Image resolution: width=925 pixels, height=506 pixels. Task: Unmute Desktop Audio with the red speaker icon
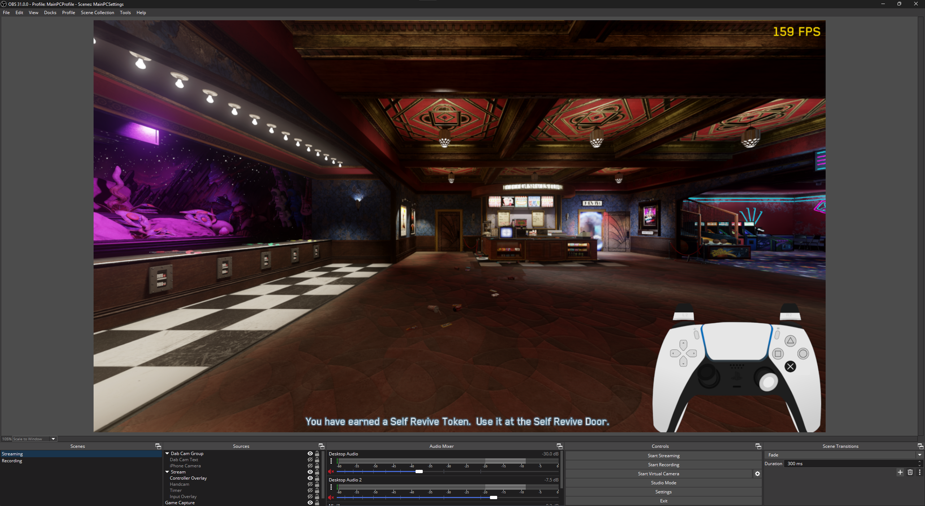(x=331, y=471)
